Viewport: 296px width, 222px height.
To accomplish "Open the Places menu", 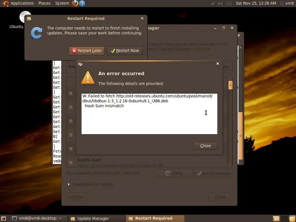I will pyautogui.click(x=44, y=3).
